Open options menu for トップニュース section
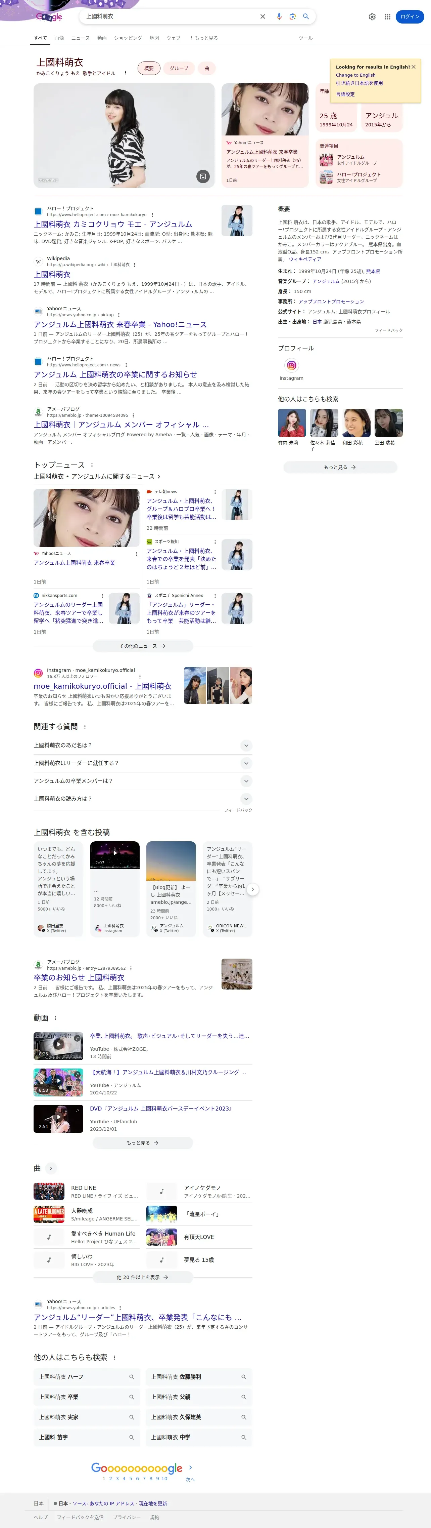This screenshot has width=431, height=1528. [92, 465]
